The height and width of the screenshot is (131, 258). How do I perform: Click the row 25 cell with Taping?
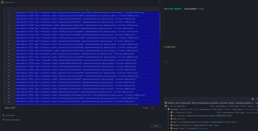click(87, 92)
